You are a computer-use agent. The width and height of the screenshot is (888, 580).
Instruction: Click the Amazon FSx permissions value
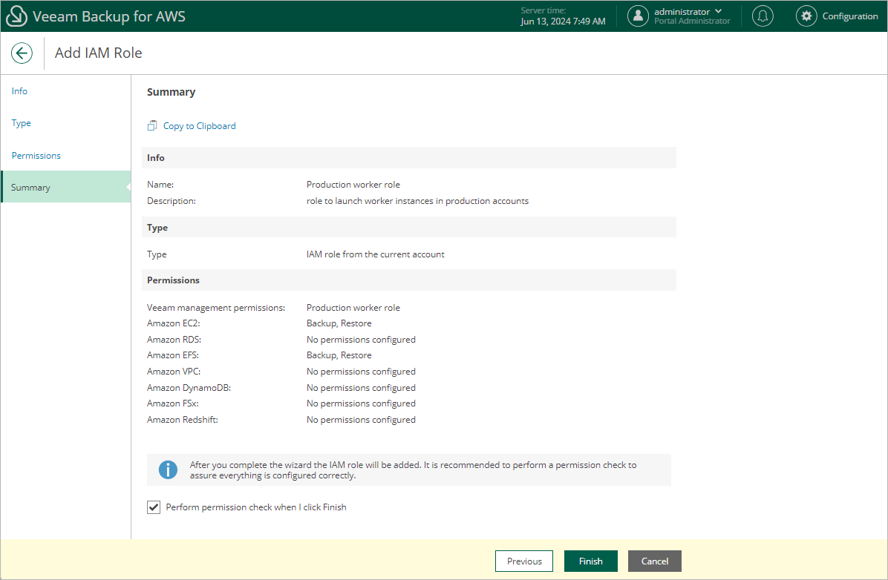361,403
